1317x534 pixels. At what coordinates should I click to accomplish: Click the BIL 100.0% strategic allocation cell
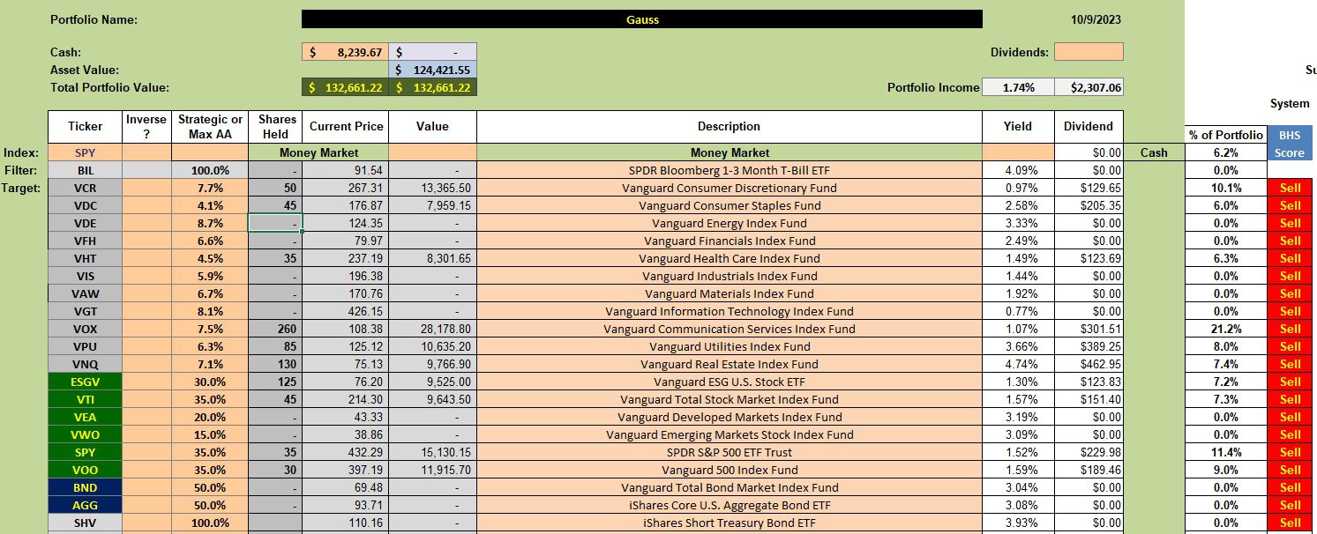pos(210,170)
